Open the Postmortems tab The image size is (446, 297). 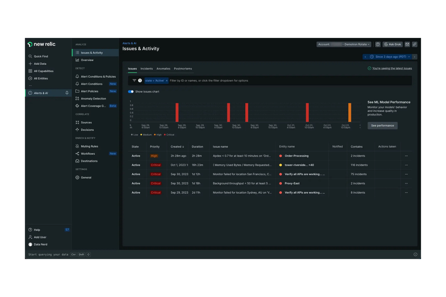(x=183, y=69)
